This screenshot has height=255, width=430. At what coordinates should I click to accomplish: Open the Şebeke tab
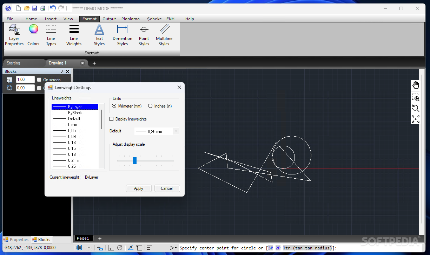point(154,19)
